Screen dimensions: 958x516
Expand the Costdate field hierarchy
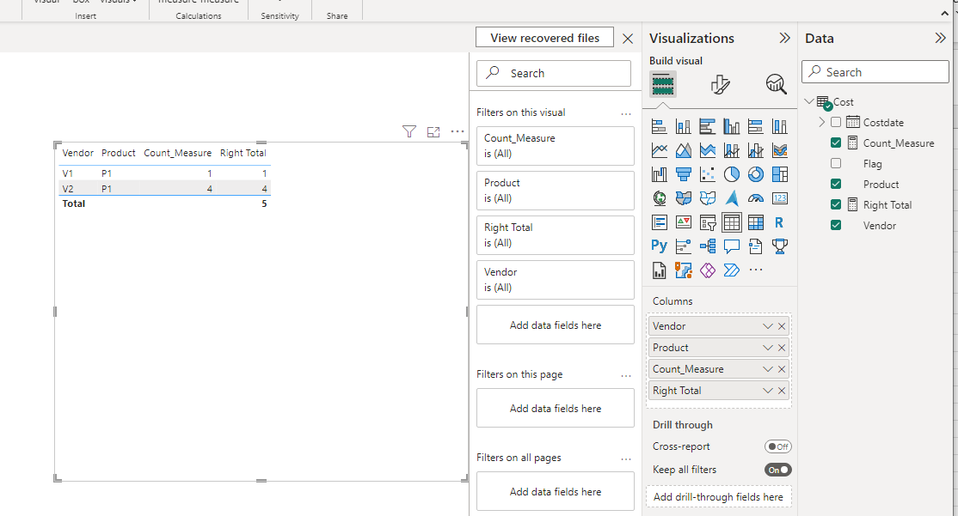pos(822,122)
